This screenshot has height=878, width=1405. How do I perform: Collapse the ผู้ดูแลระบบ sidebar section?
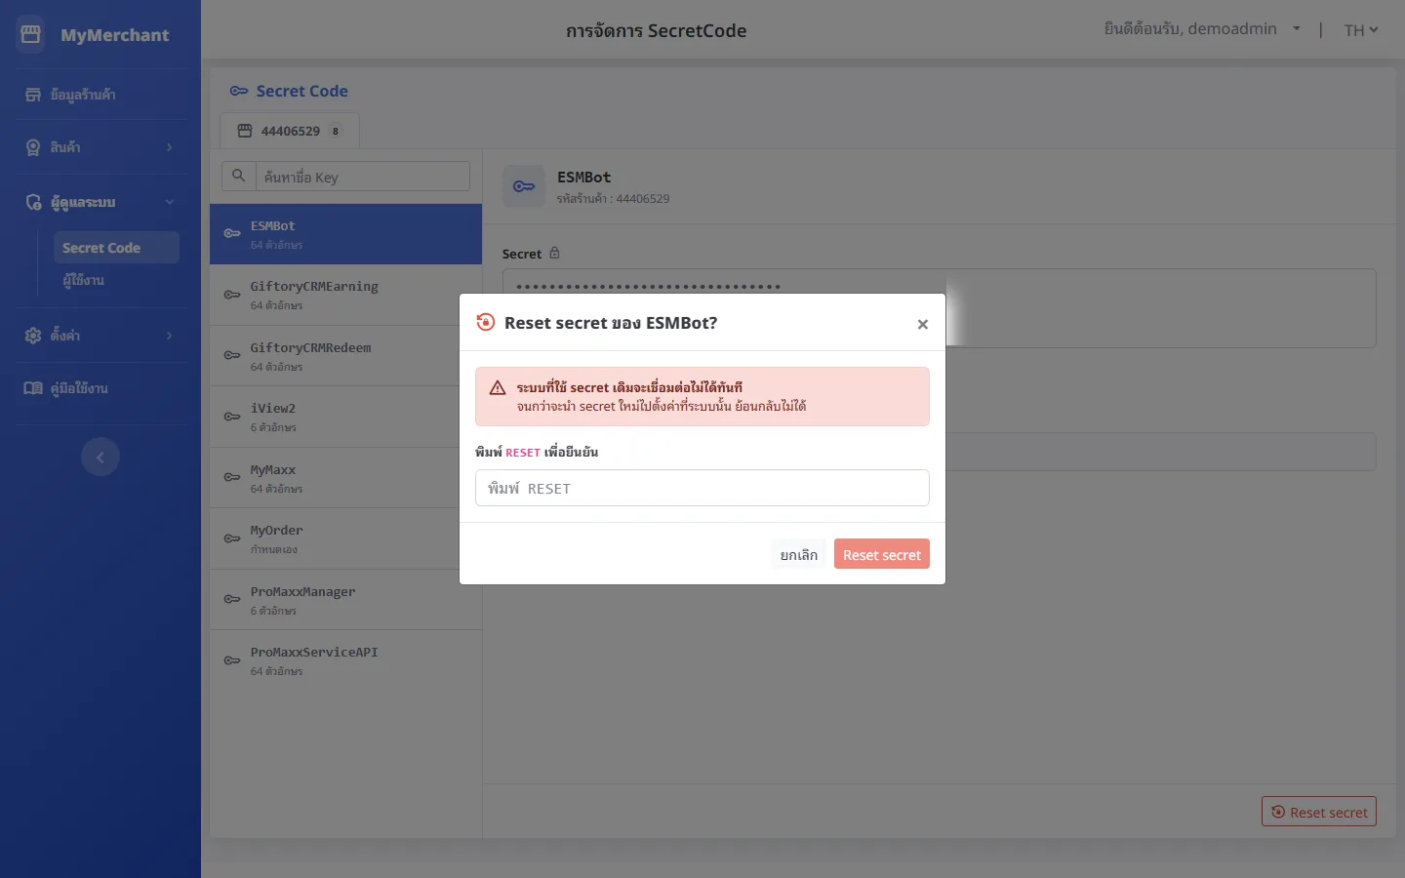click(100, 202)
